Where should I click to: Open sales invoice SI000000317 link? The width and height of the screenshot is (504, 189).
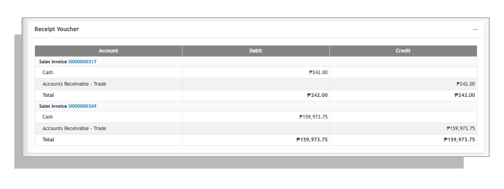click(82, 62)
